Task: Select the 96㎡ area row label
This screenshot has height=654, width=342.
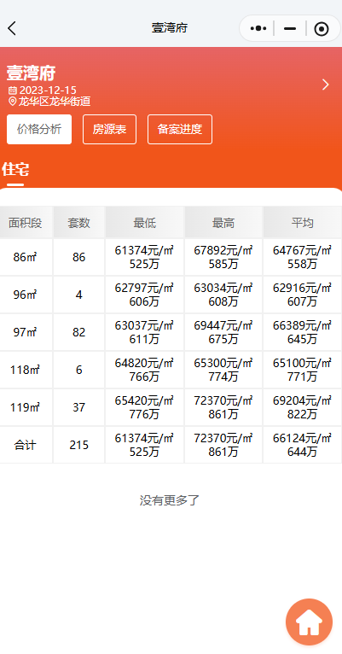Action: [26, 295]
